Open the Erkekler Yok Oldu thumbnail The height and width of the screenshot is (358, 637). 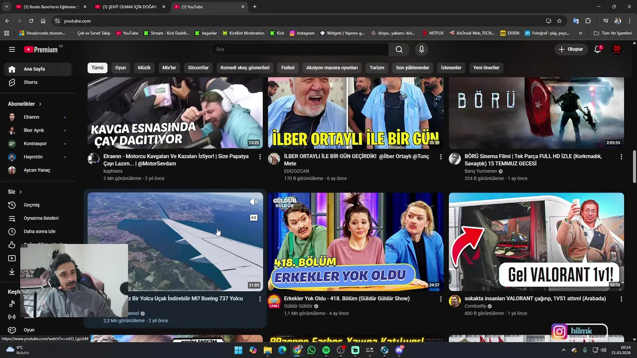click(x=355, y=242)
